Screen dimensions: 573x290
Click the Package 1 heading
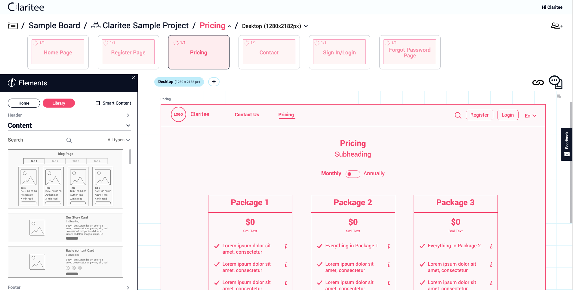250,203
